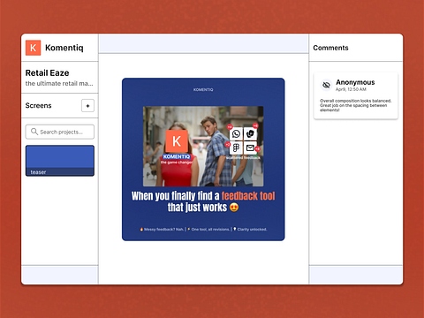This screenshot has width=424, height=318.
Task: Click the anonymous hidden-eye avatar icon
Action: pyautogui.click(x=326, y=85)
